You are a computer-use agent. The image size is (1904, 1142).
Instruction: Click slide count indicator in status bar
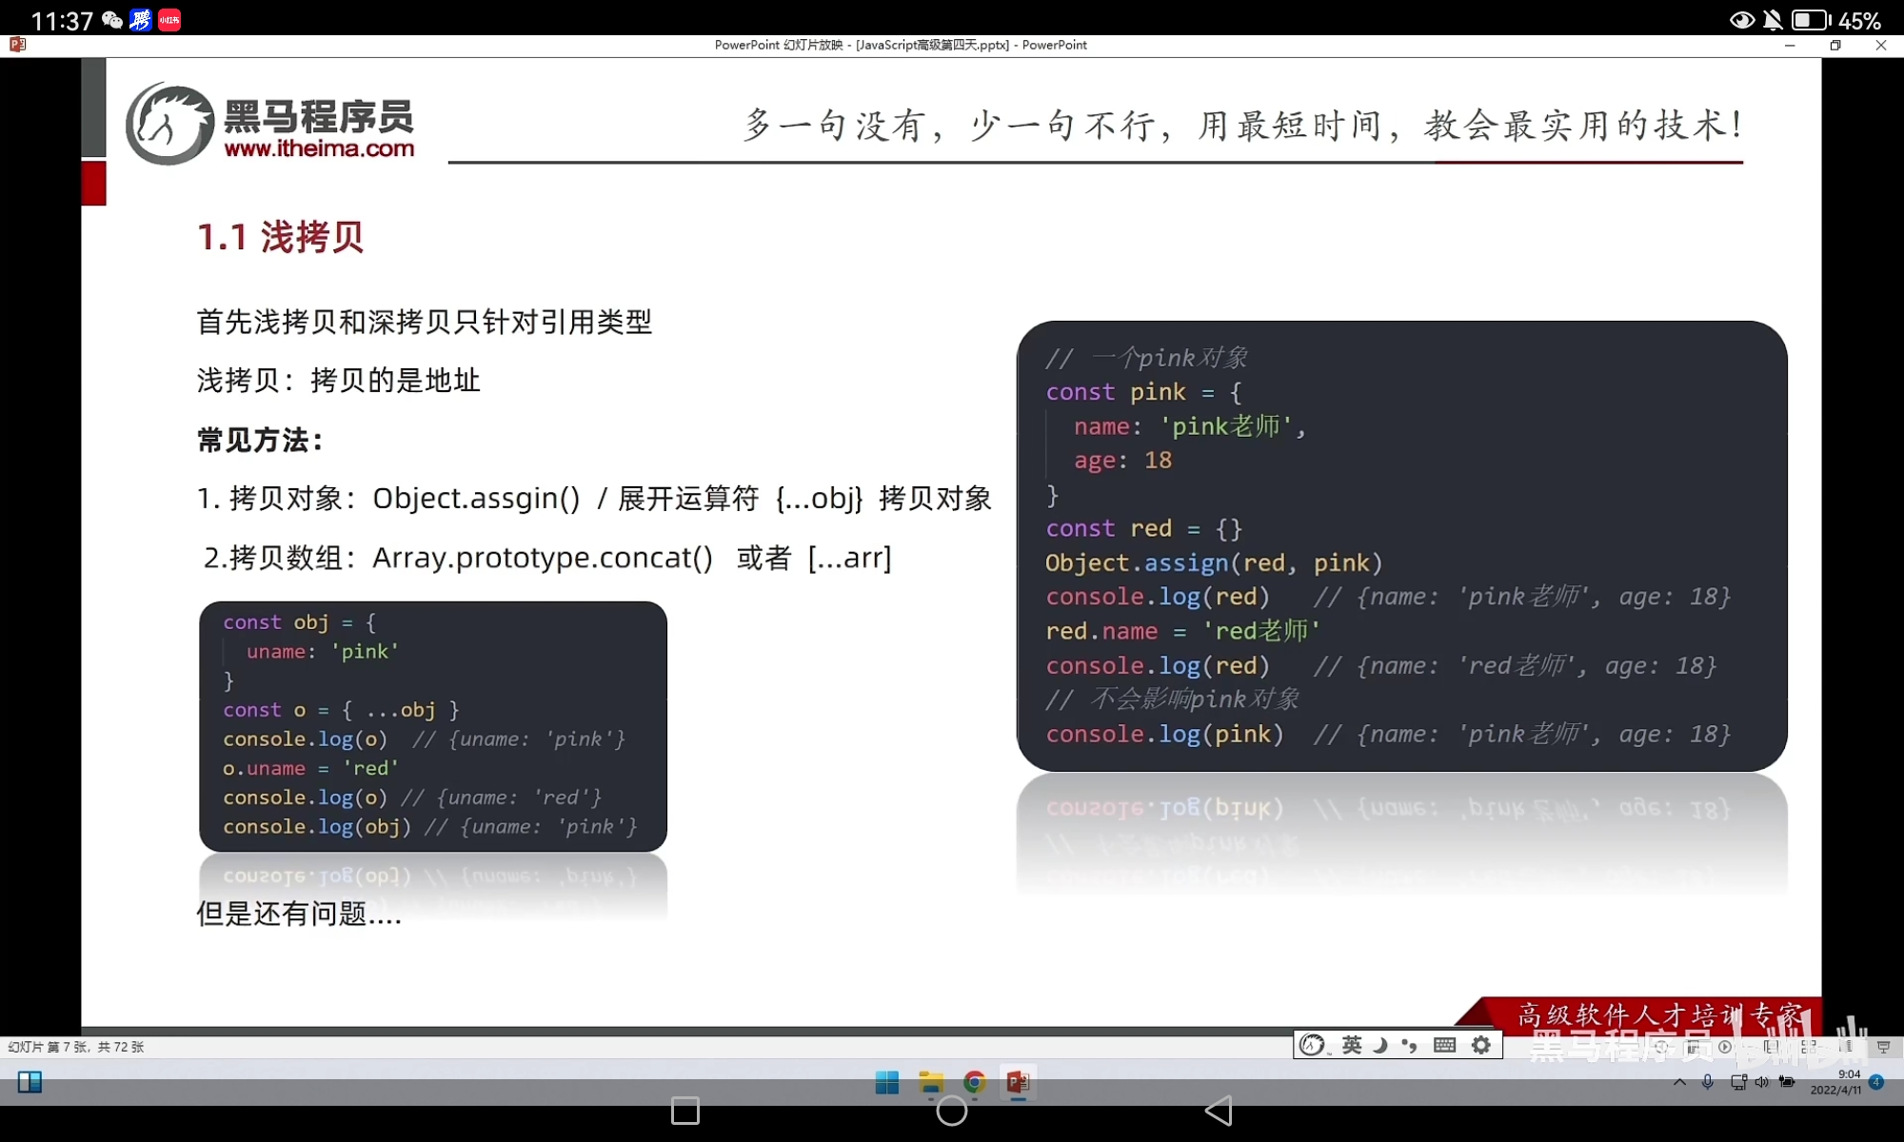coord(76,1047)
